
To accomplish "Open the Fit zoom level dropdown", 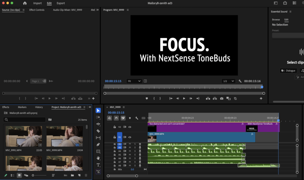I will tap(134, 81).
